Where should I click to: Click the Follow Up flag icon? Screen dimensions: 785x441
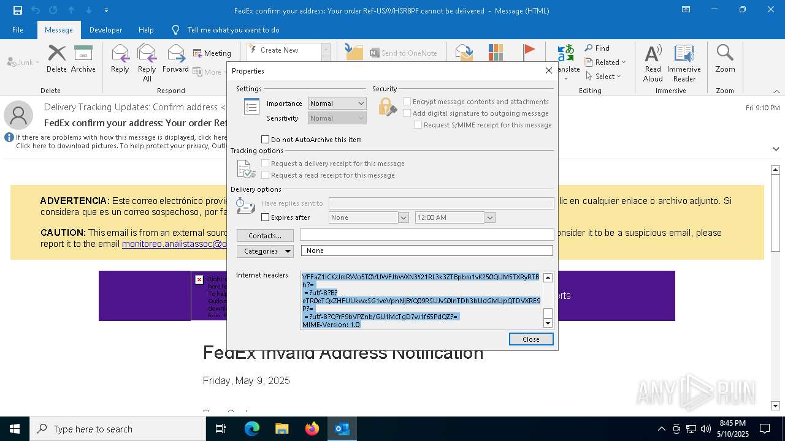click(x=529, y=52)
